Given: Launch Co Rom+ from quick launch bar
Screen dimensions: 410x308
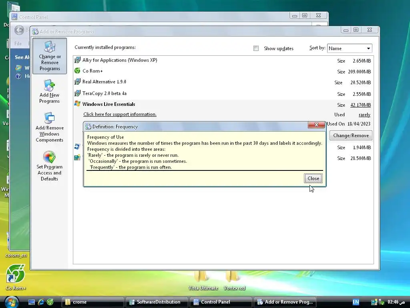Looking at the screenshot, I should pyautogui.click(x=50, y=302).
